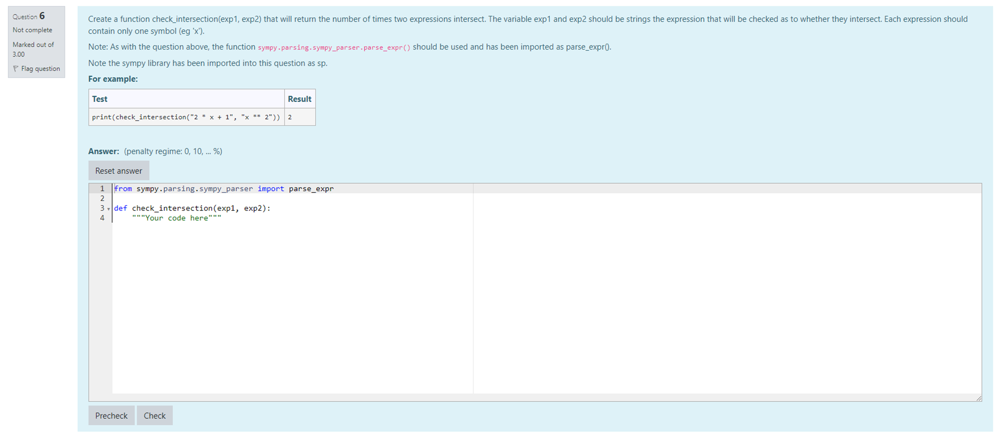This screenshot has height=433, width=1002.
Task: Click Reset answer above the editor
Action: 119,170
